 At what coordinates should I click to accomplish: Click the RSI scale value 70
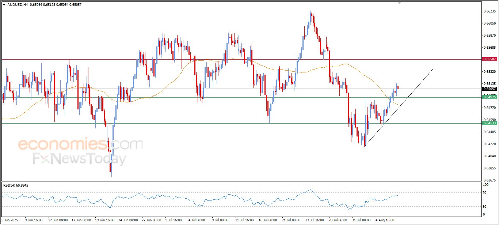(x=485, y=192)
